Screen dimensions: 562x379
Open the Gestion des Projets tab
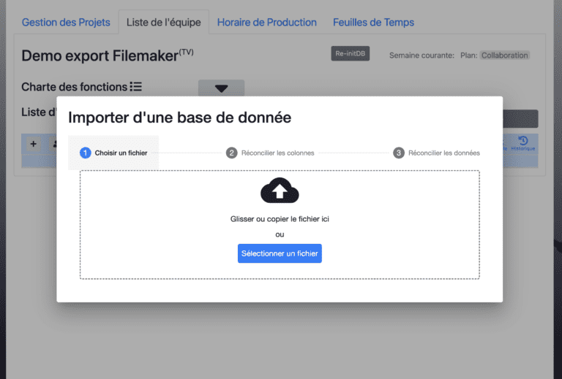[66, 22]
